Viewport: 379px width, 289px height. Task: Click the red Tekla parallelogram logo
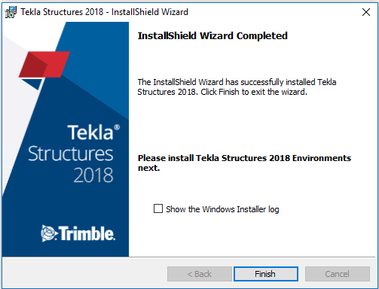click(44, 65)
